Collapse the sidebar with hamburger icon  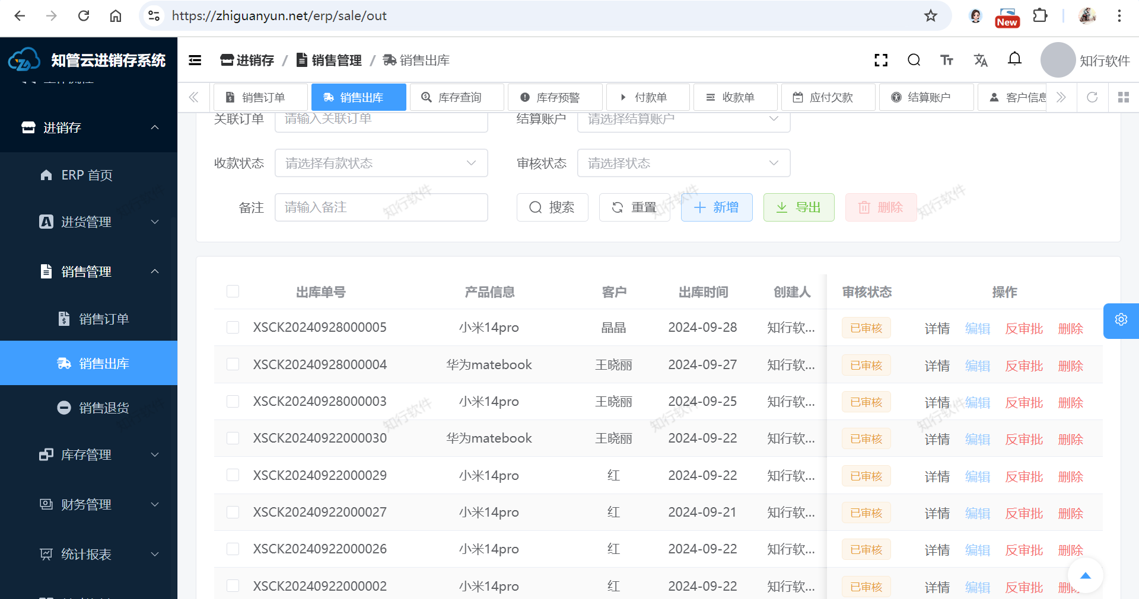coord(195,60)
